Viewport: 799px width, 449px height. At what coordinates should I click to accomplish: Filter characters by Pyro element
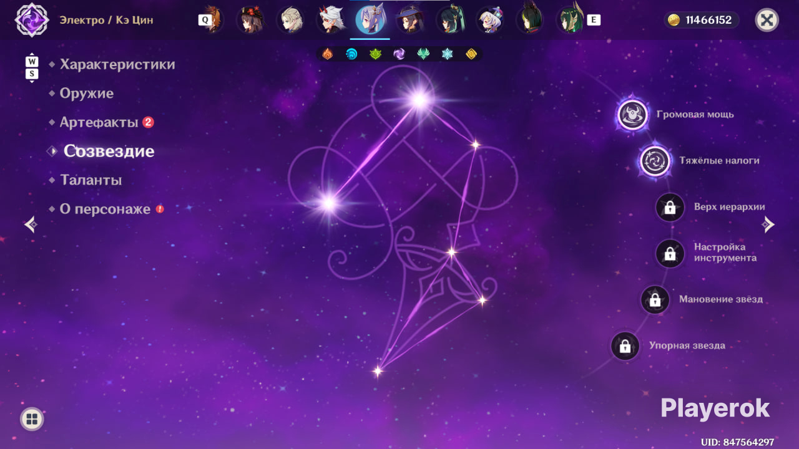coord(327,54)
